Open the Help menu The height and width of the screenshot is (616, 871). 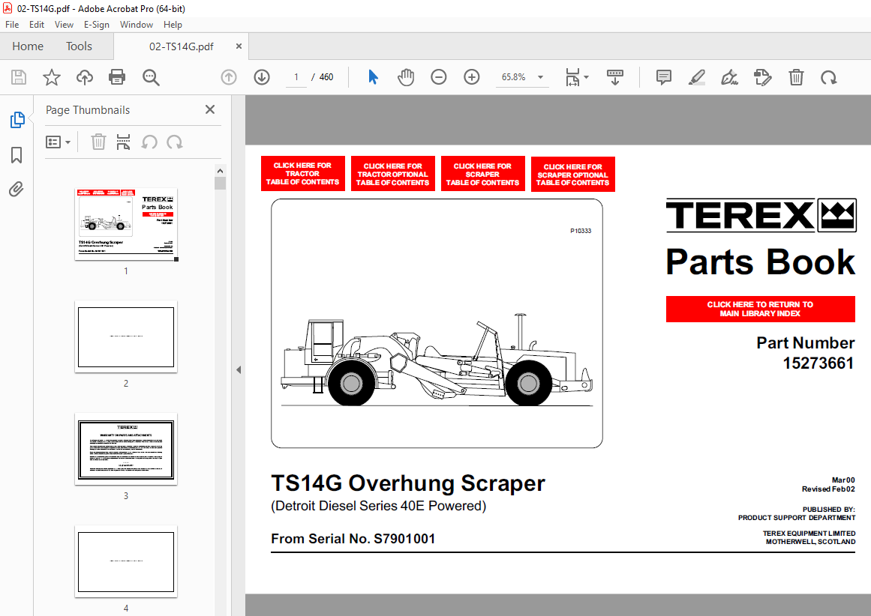173,25
